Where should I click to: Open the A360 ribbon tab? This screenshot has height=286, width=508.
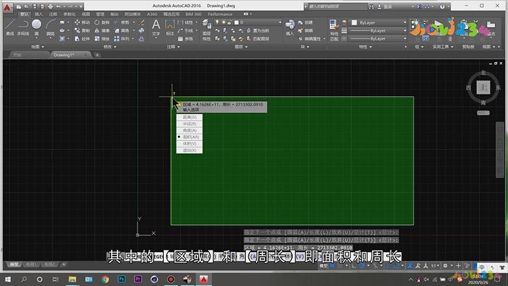coord(152,14)
